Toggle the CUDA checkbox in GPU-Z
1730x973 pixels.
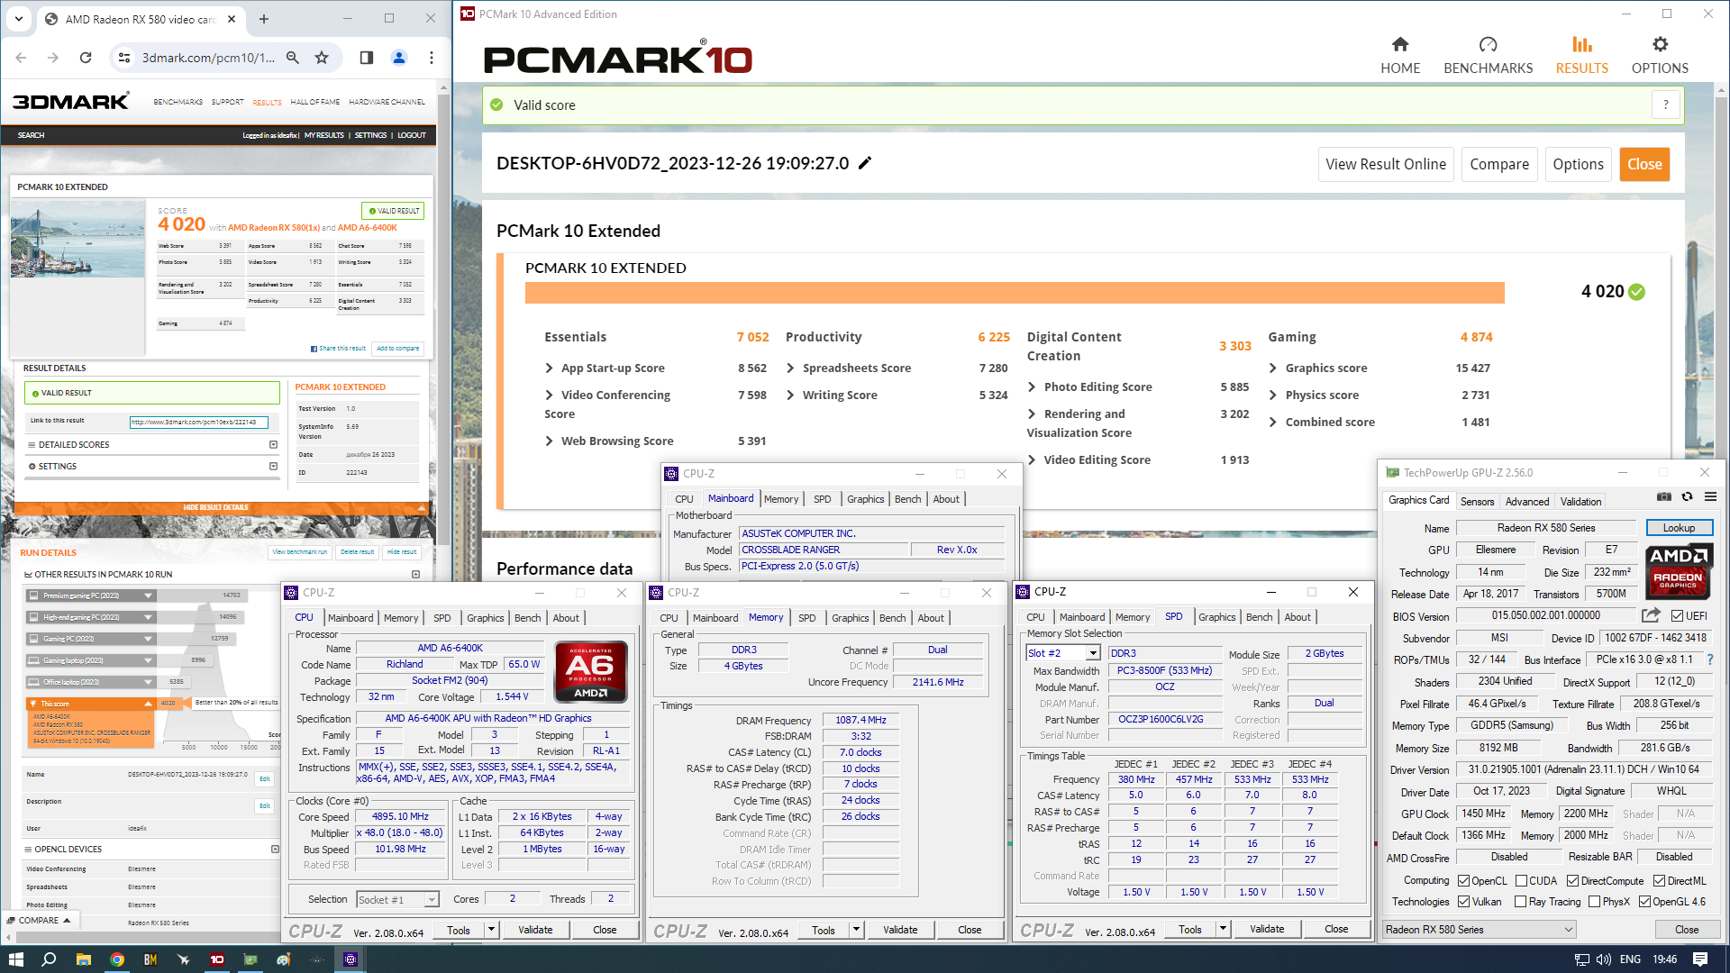point(1521,881)
